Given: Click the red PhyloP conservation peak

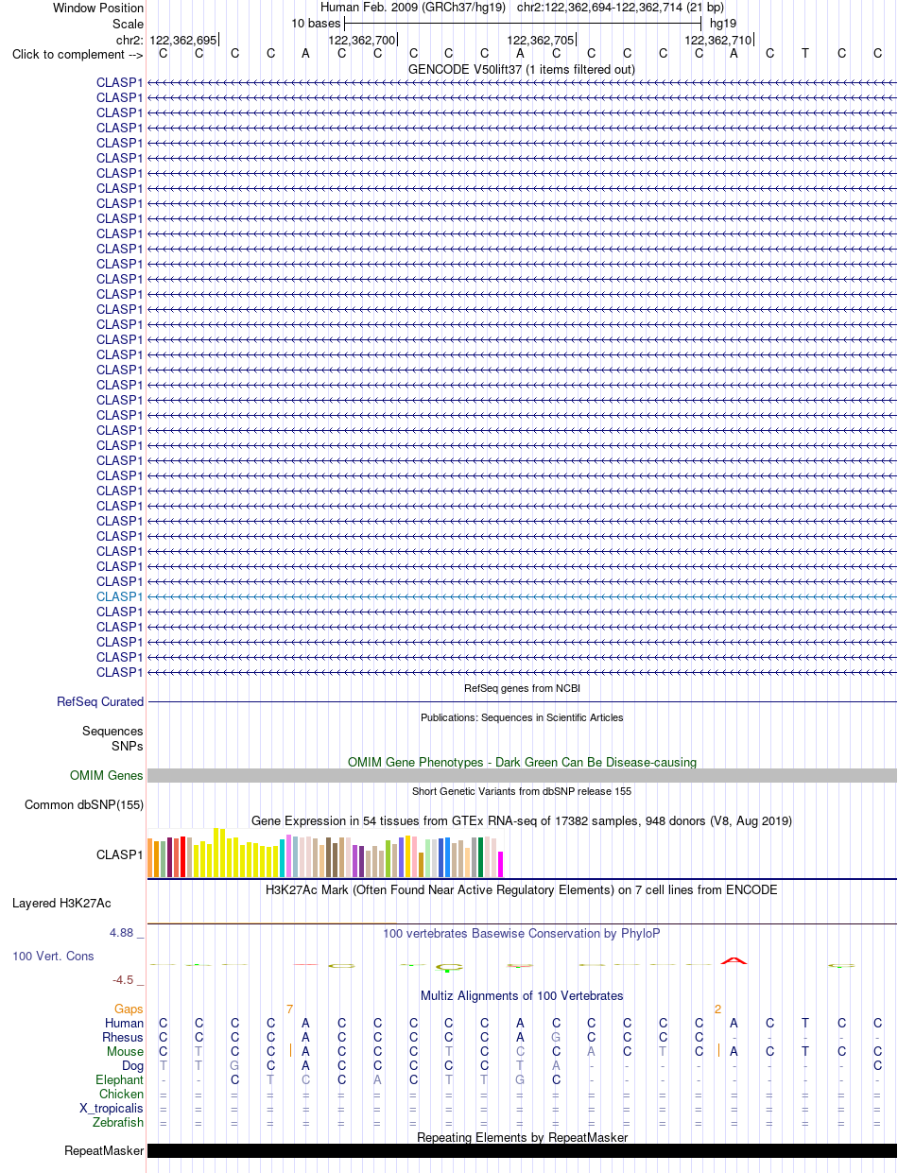Looking at the screenshot, I should 734,960.
